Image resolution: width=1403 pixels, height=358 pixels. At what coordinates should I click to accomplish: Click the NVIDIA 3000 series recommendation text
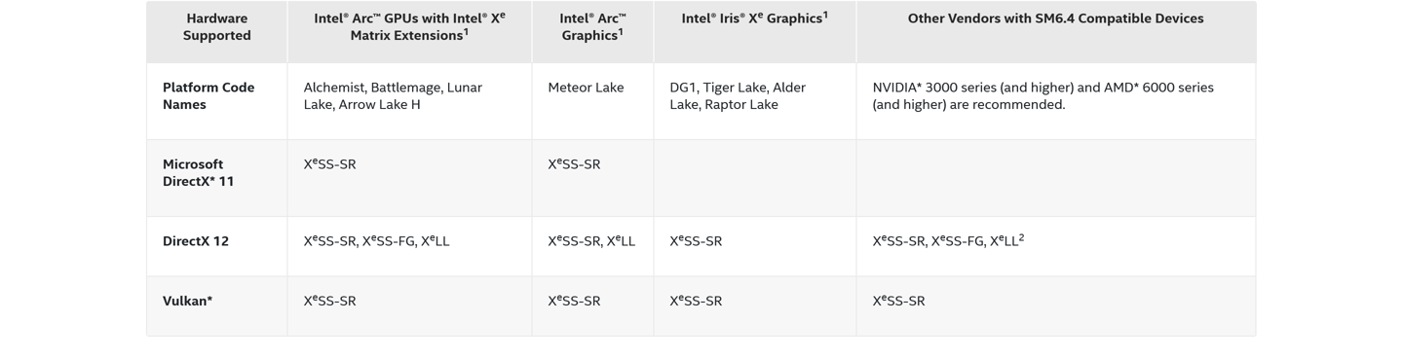point(1043,95)
